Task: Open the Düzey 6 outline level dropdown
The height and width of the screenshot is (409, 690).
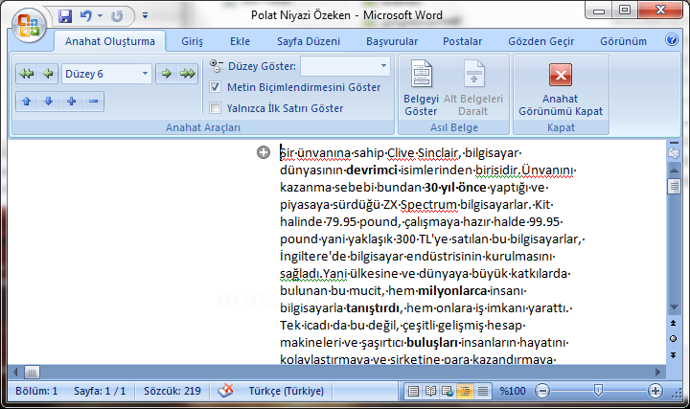Action: pos(145,74)
